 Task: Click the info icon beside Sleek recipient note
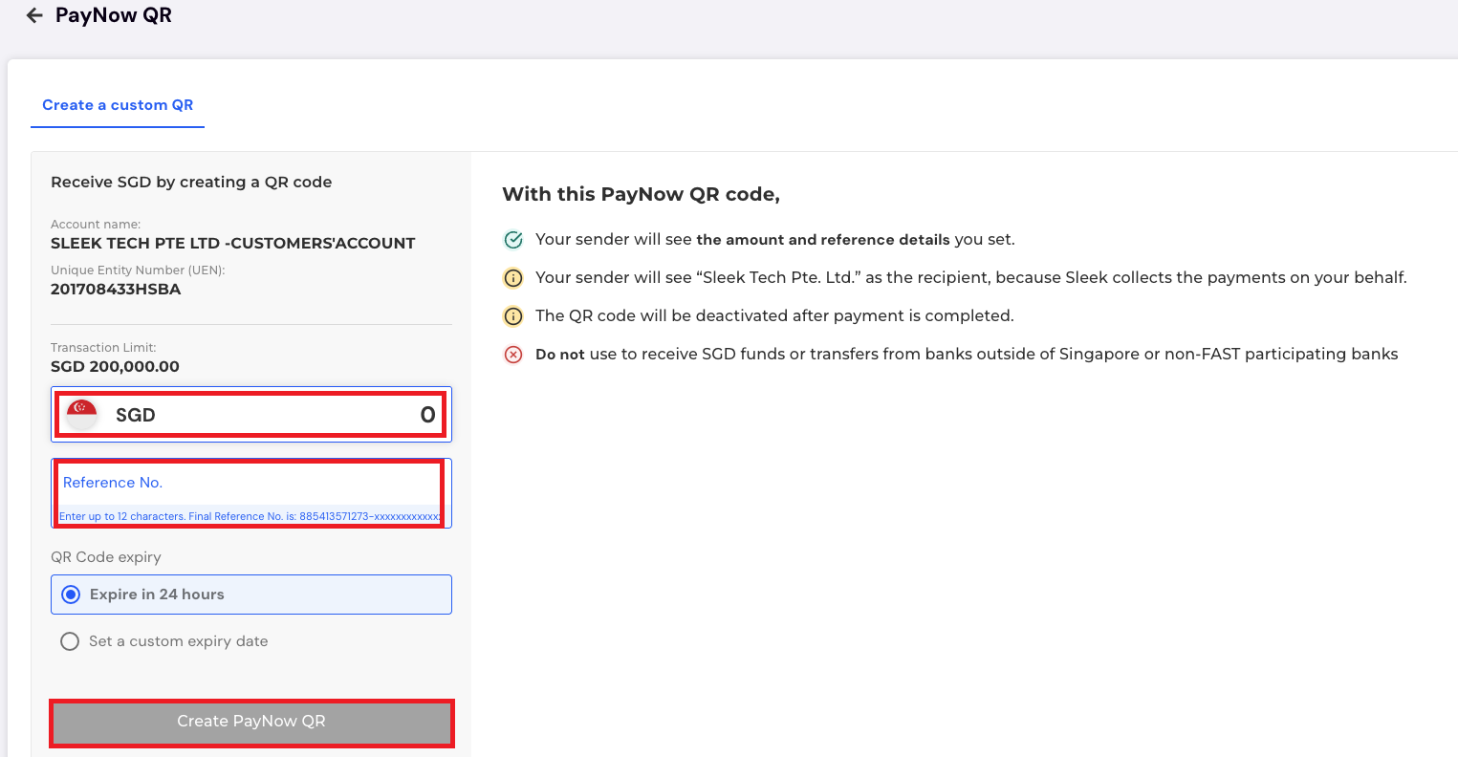(512, 277)
